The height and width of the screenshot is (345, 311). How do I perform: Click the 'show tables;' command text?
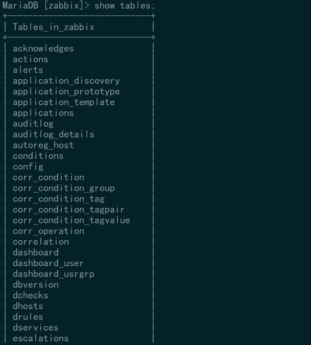click(125, 6)
